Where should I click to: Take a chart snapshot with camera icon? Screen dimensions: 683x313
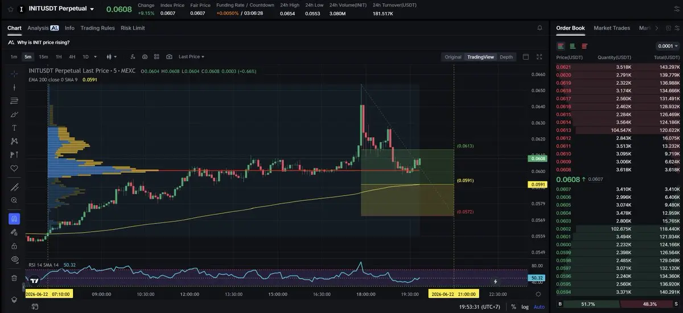point(170,57)
